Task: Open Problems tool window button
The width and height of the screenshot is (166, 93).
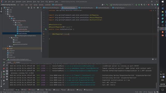Action: [x=32, y=90]
